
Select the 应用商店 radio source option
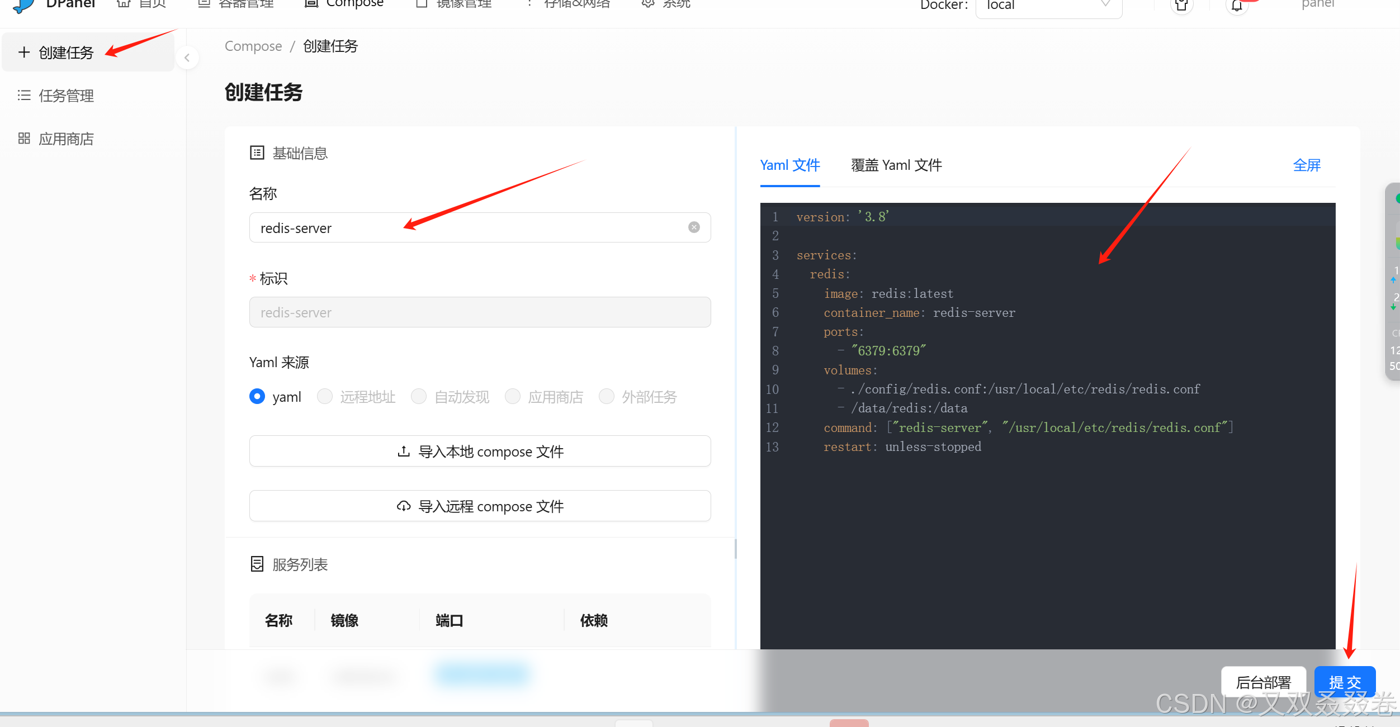point(513,397)
